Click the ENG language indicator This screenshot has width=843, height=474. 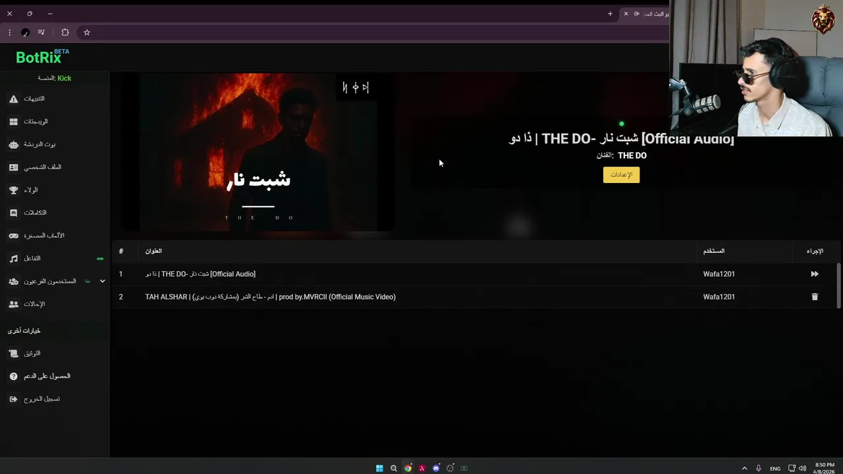coord(775,469)
